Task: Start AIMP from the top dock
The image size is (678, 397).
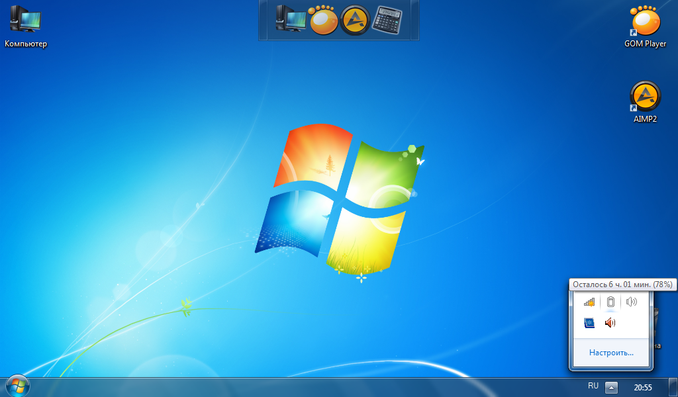Action: coord(355,20)
